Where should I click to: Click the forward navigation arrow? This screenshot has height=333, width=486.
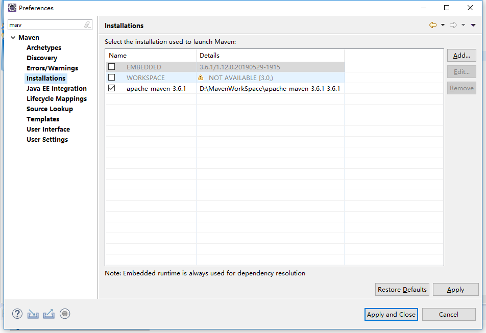[453, 25]
